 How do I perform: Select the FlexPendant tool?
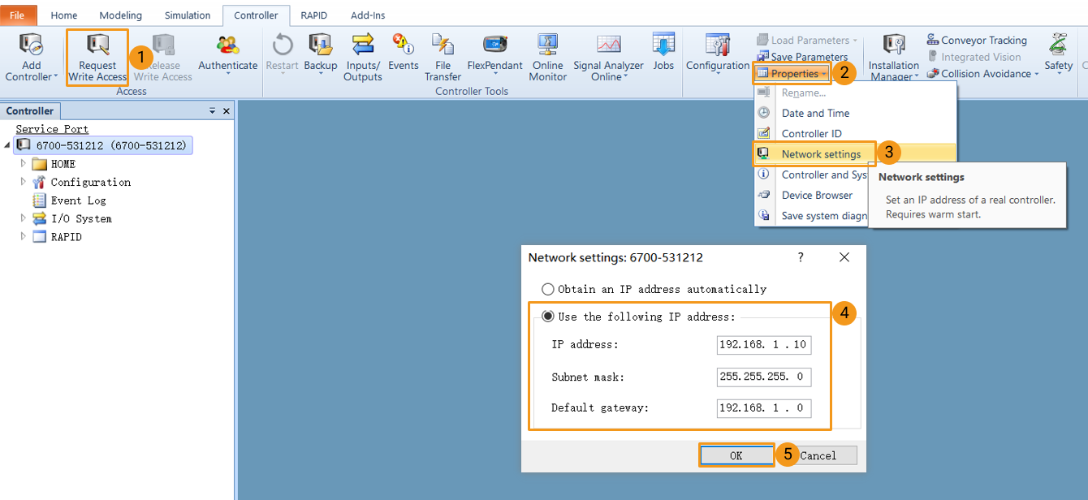point(495,53)
